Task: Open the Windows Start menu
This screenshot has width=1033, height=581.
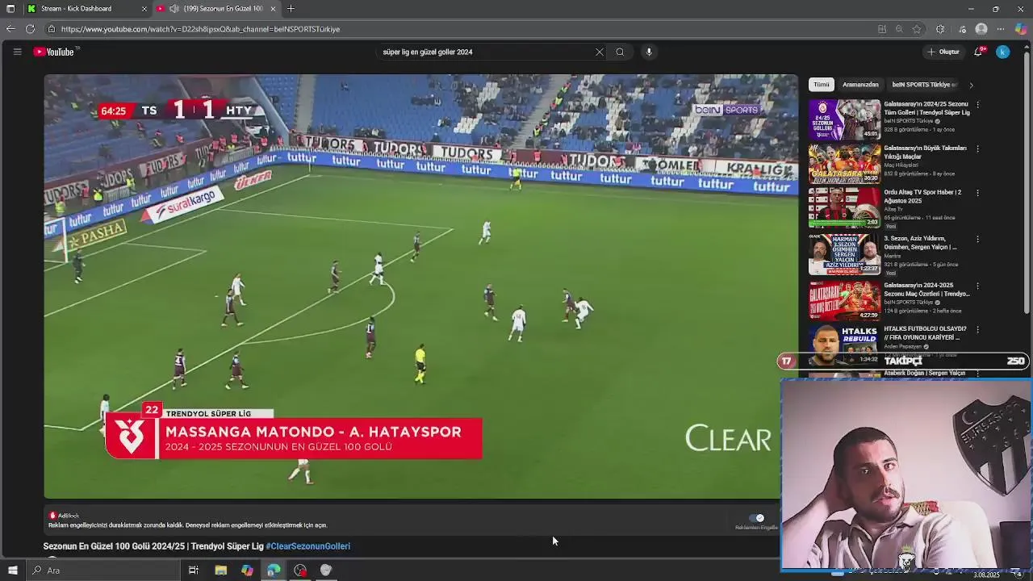Action: click(12, 571)
